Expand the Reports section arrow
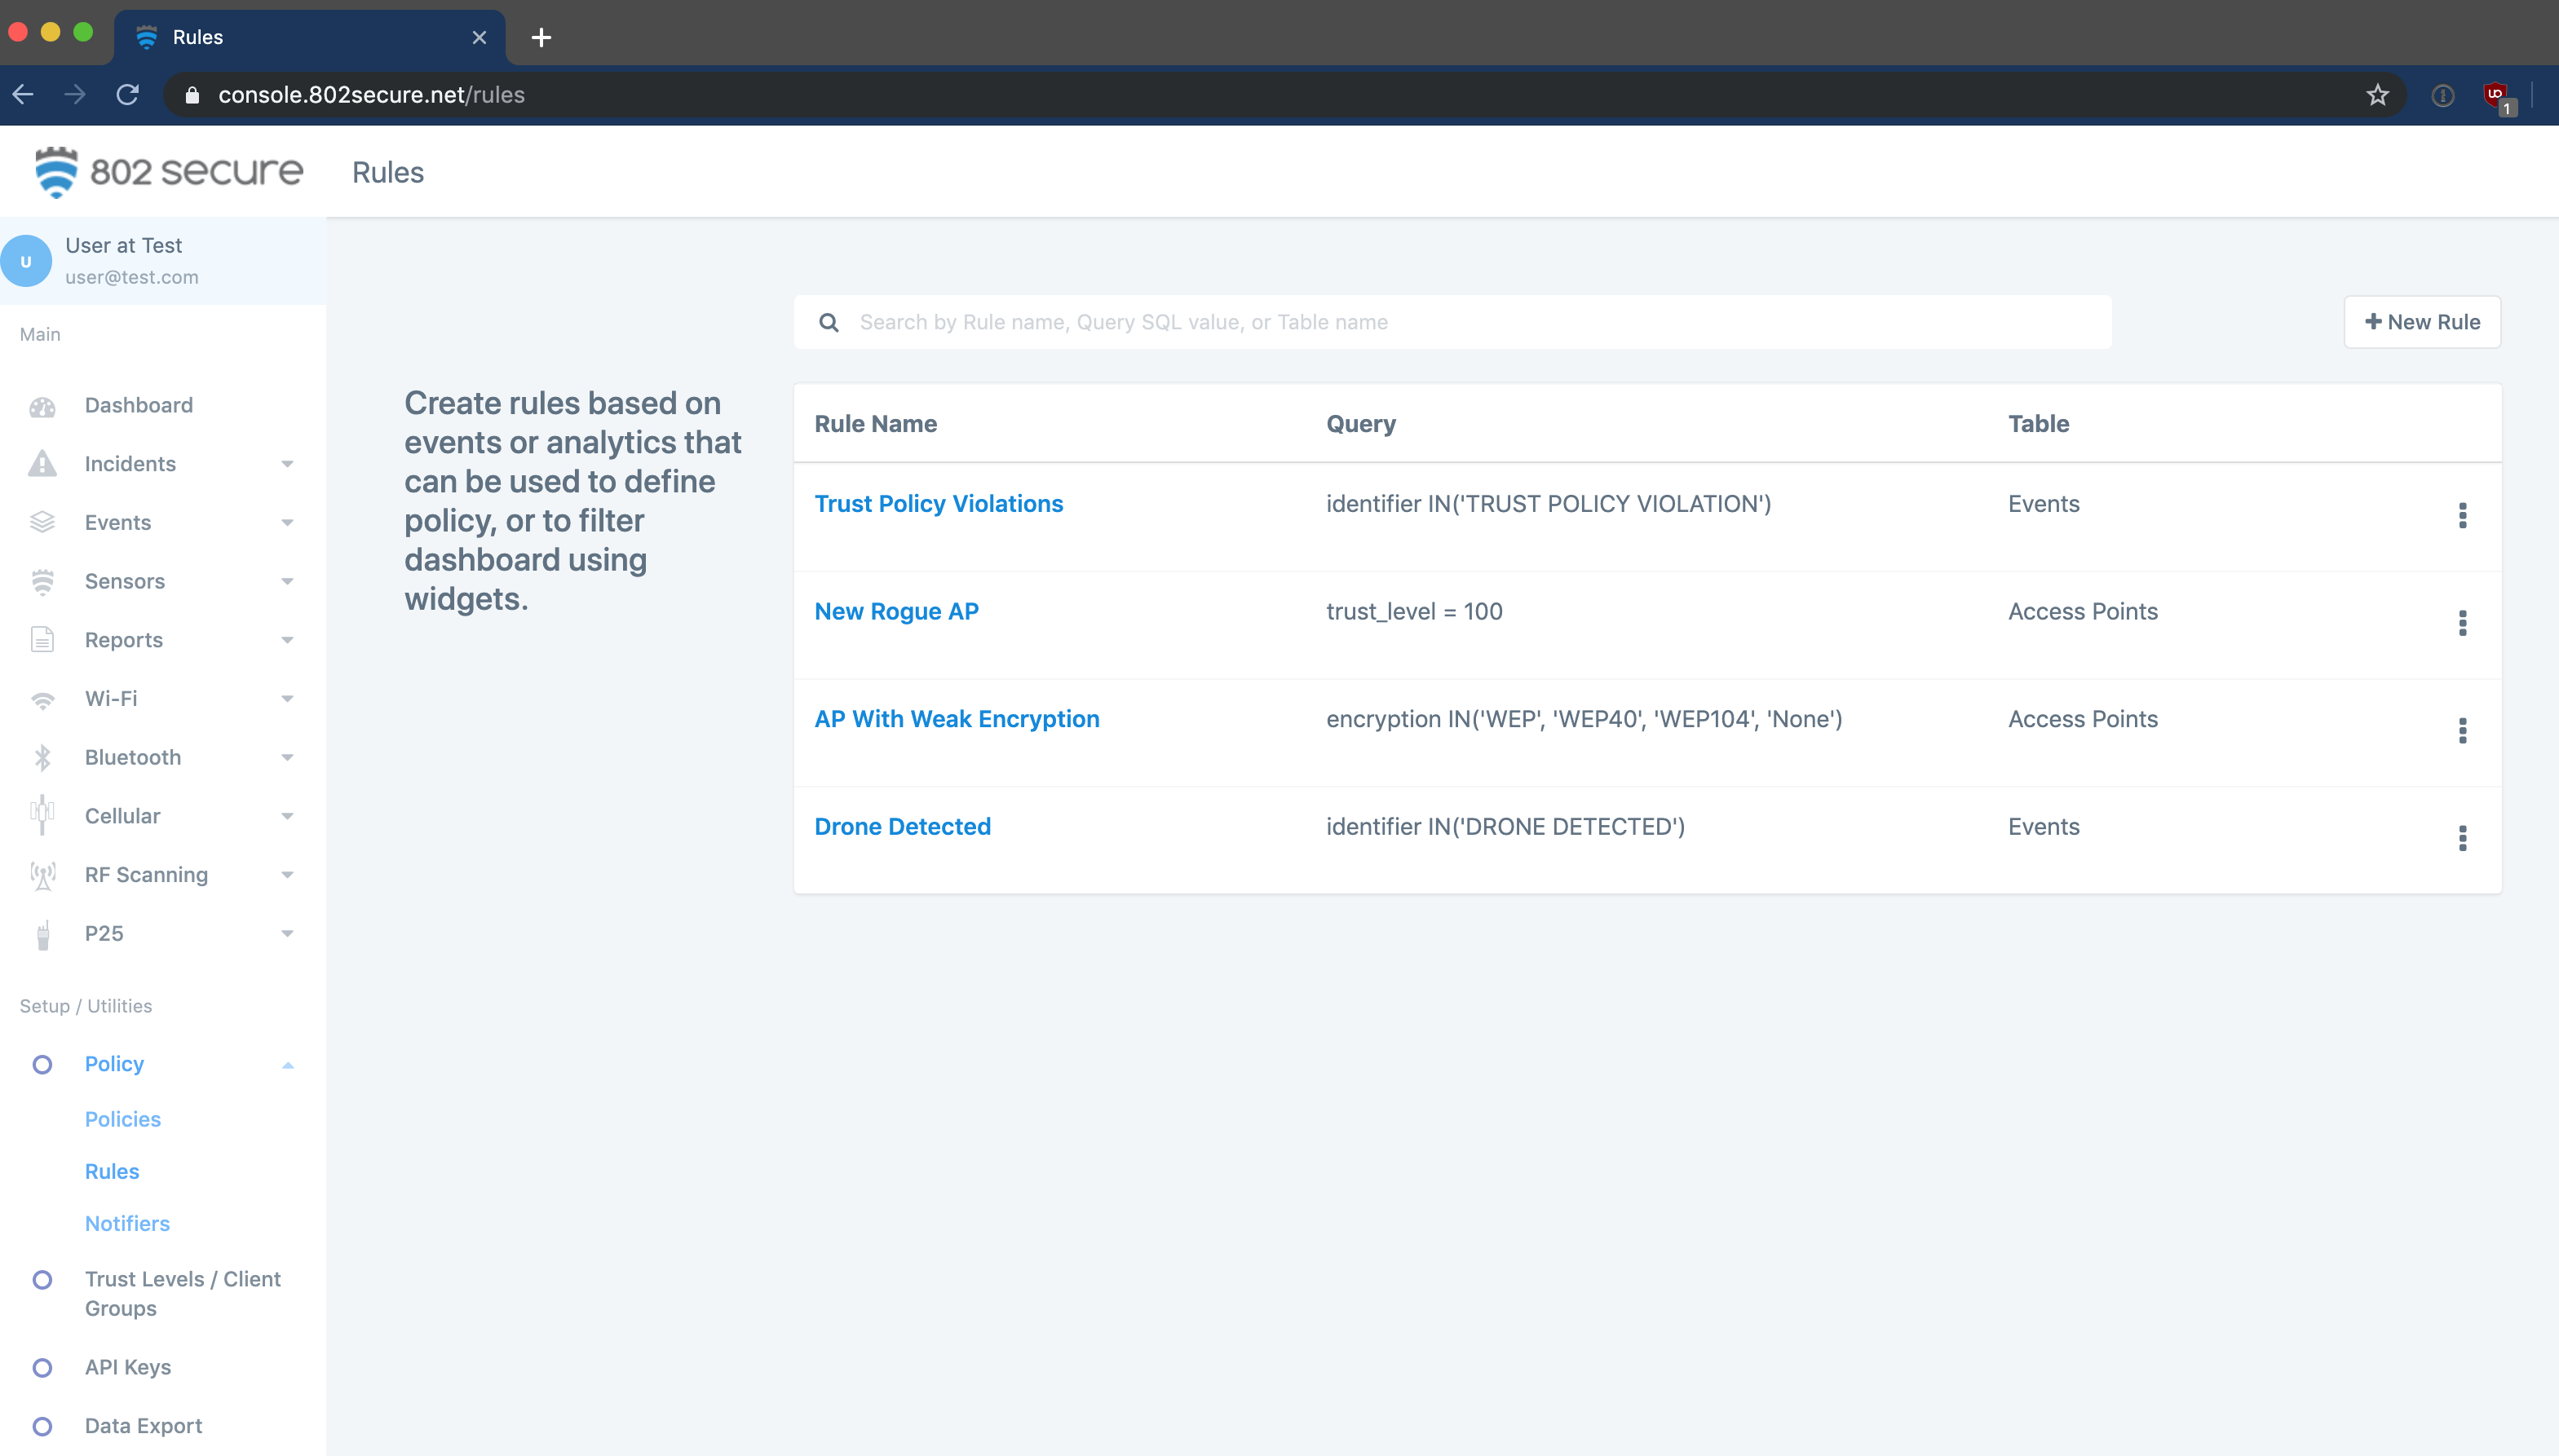The image size is (2559, 1456). point(287,640)
